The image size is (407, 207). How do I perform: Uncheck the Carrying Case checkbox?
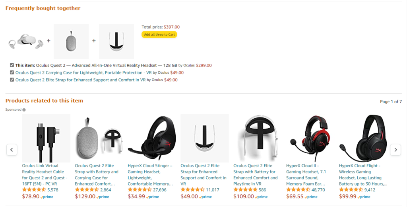(12, 72)
